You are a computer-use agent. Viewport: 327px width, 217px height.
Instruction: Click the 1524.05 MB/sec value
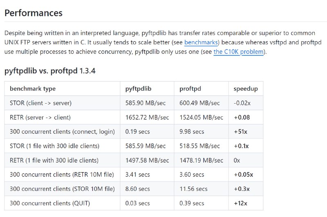pos(201,117)
